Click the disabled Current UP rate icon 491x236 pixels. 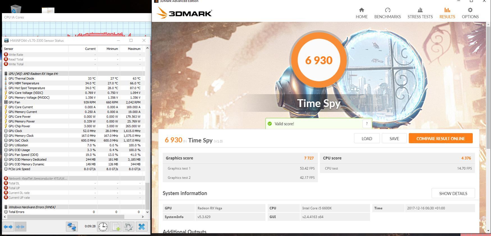pyautogui.click(x=6, y=197)
